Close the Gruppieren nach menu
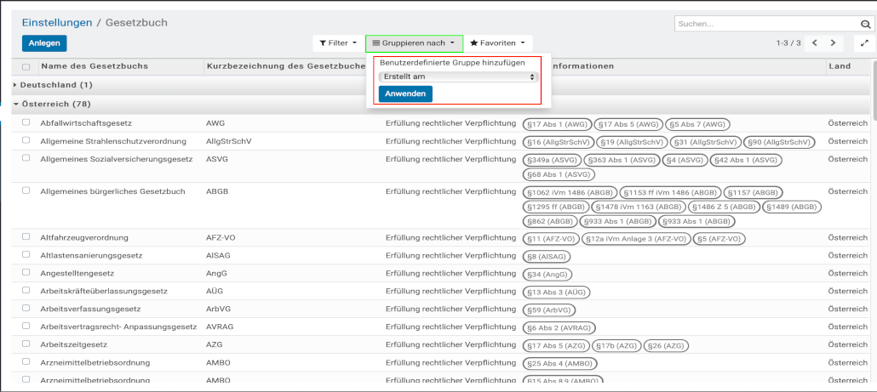The image size is (877, 392). pos(415,43)
